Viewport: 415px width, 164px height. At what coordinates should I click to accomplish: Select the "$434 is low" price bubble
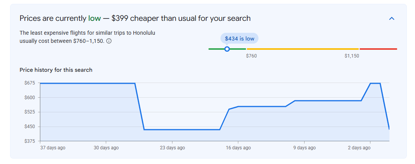tap(239, 39)
